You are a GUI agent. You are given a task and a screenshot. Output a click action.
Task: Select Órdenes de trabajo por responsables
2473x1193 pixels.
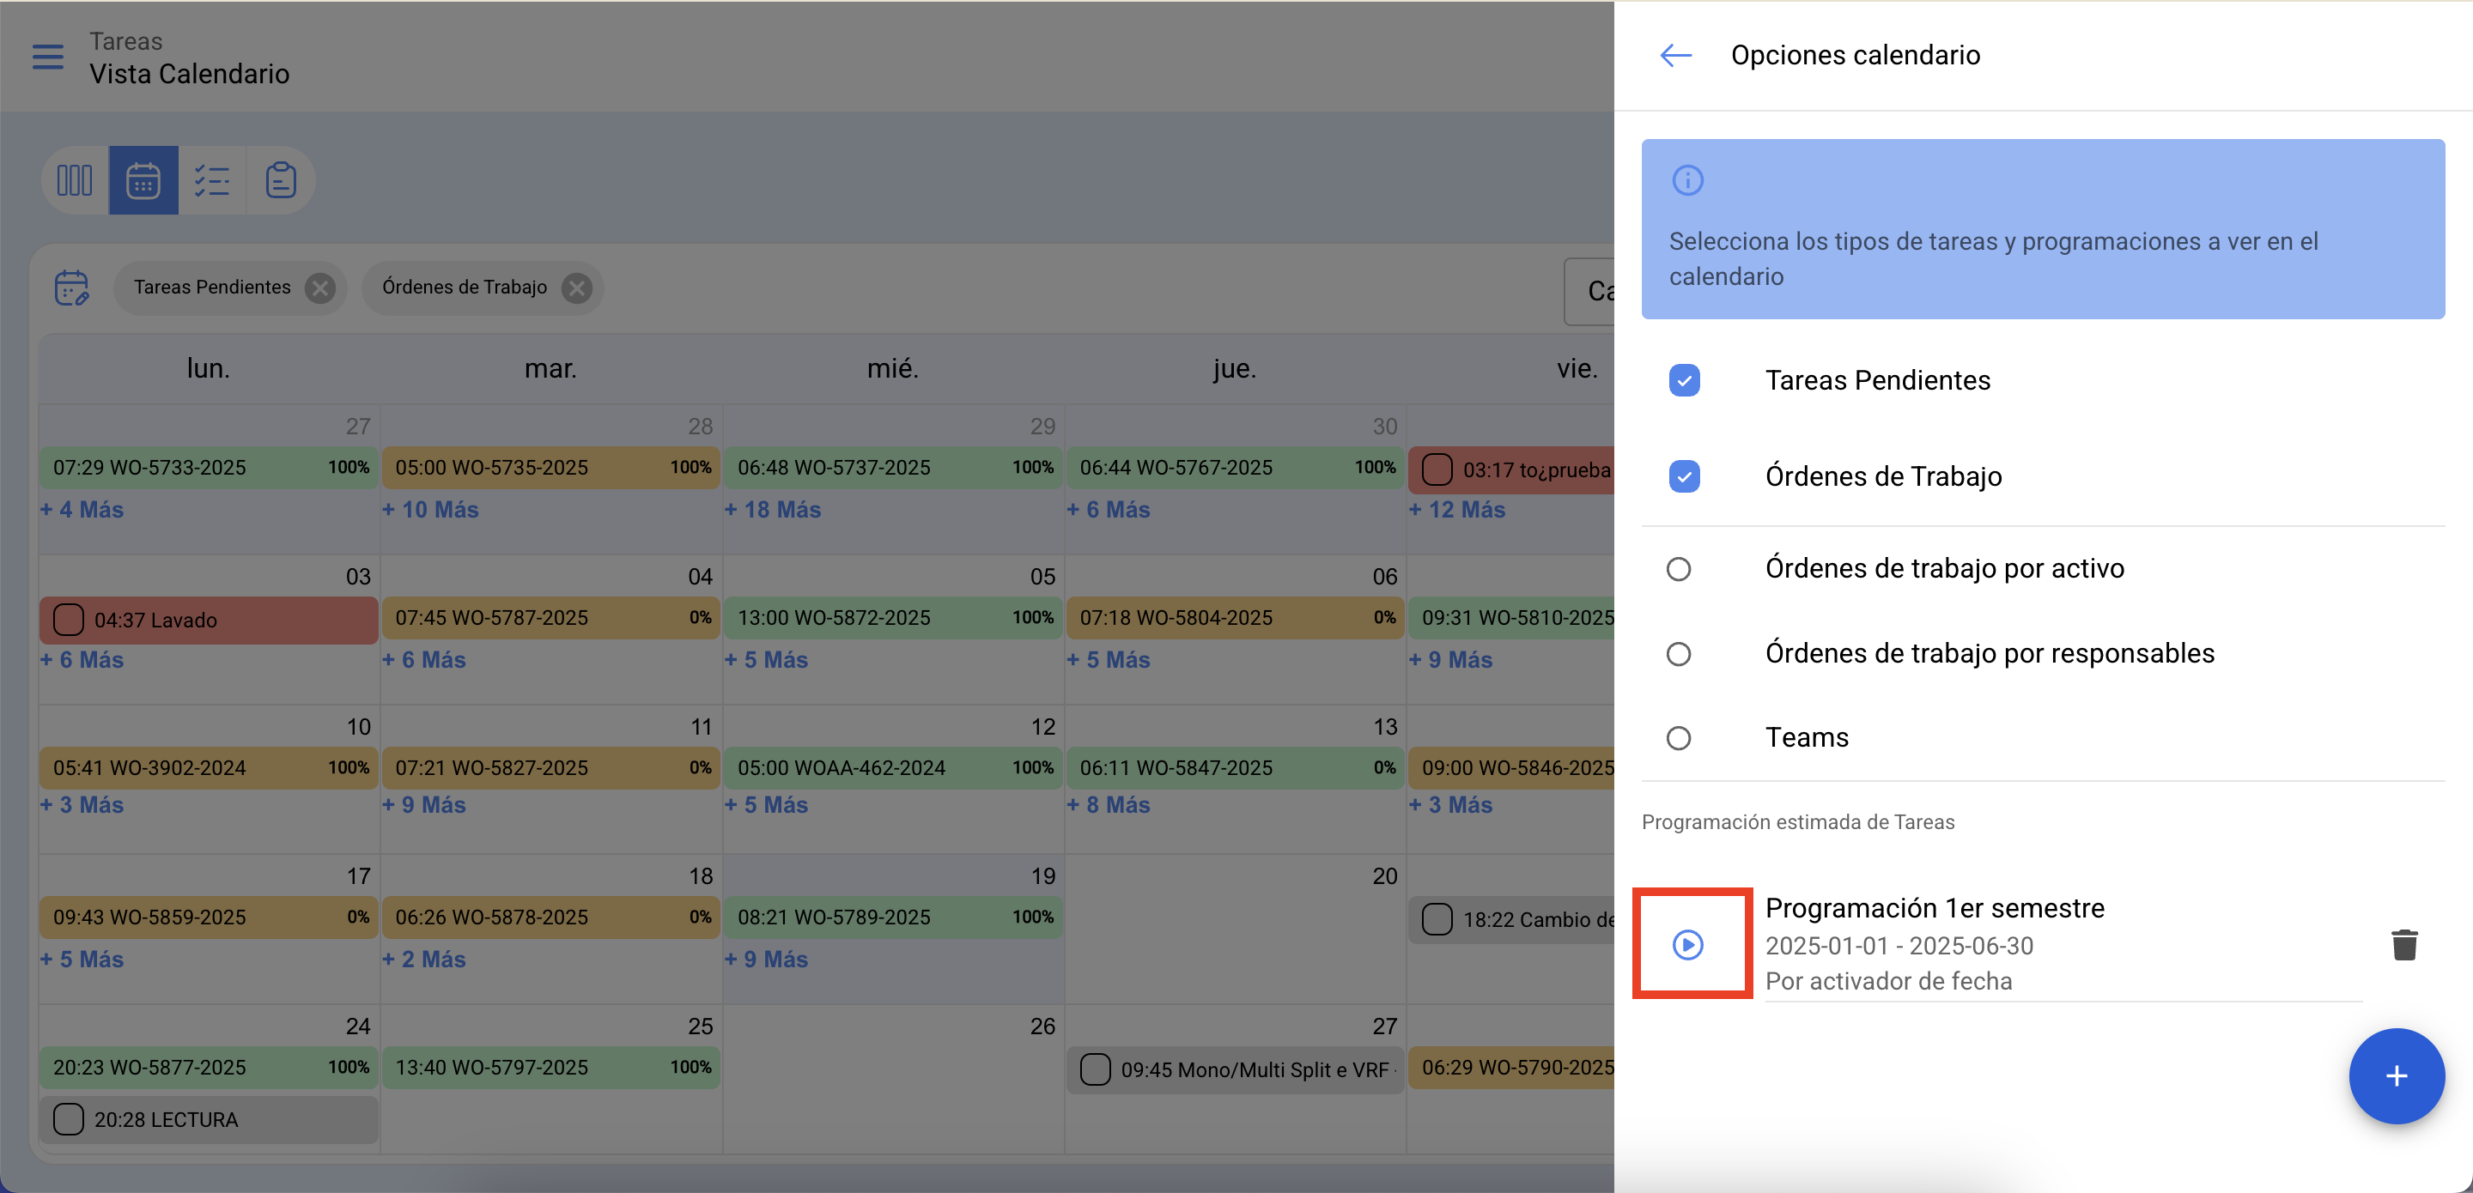tap(1678, 654)
